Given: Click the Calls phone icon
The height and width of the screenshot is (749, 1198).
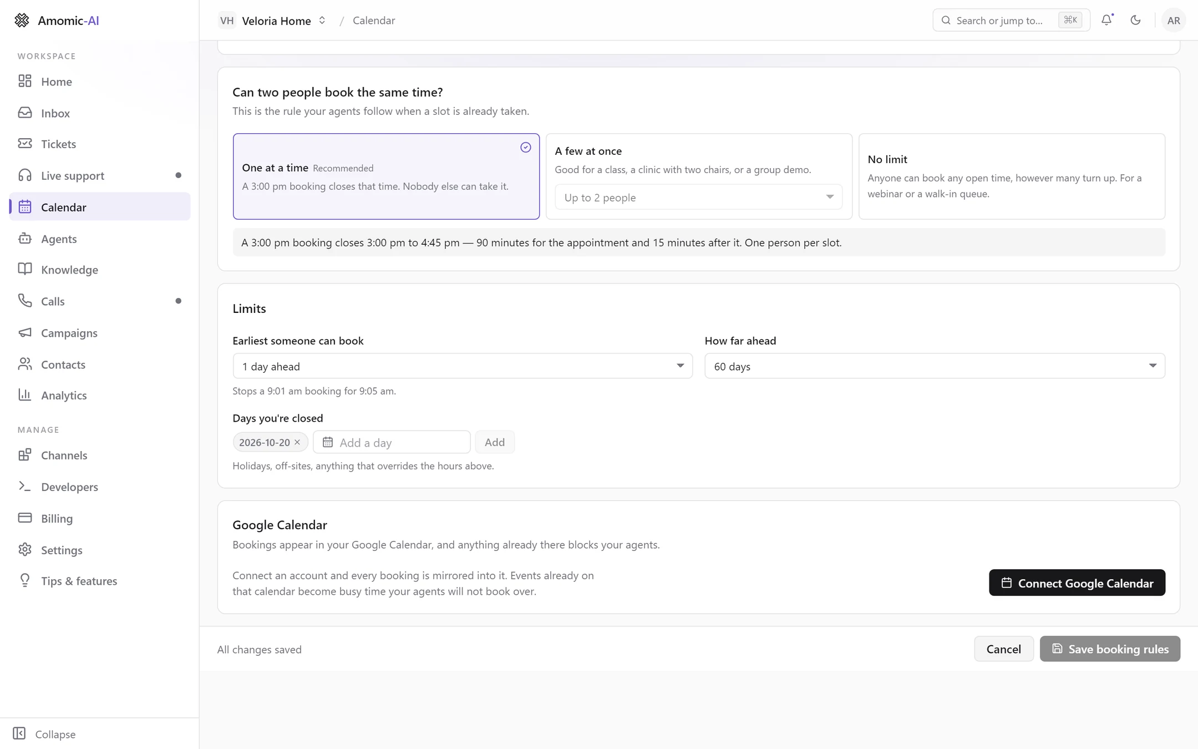Looking at the screenshot, I should pos(25,301).
